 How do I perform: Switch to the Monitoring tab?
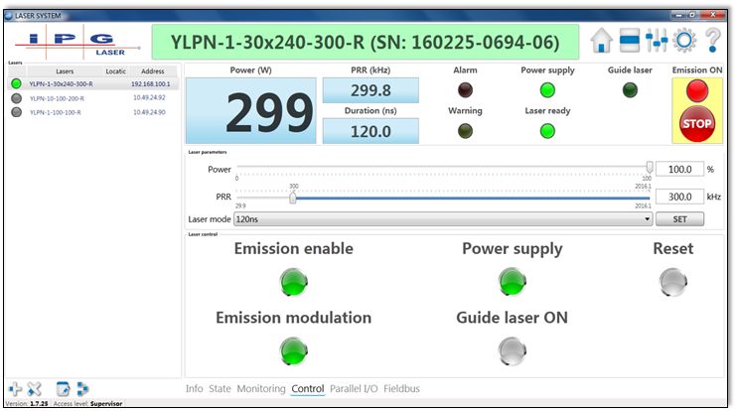coord(261,388)
